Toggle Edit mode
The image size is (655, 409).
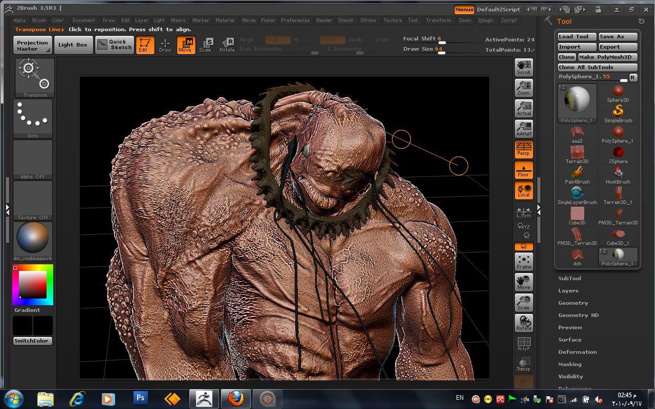145,45
